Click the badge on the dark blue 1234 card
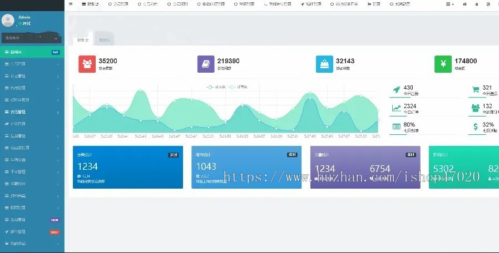The image size is (499, 253). point(174,155)
